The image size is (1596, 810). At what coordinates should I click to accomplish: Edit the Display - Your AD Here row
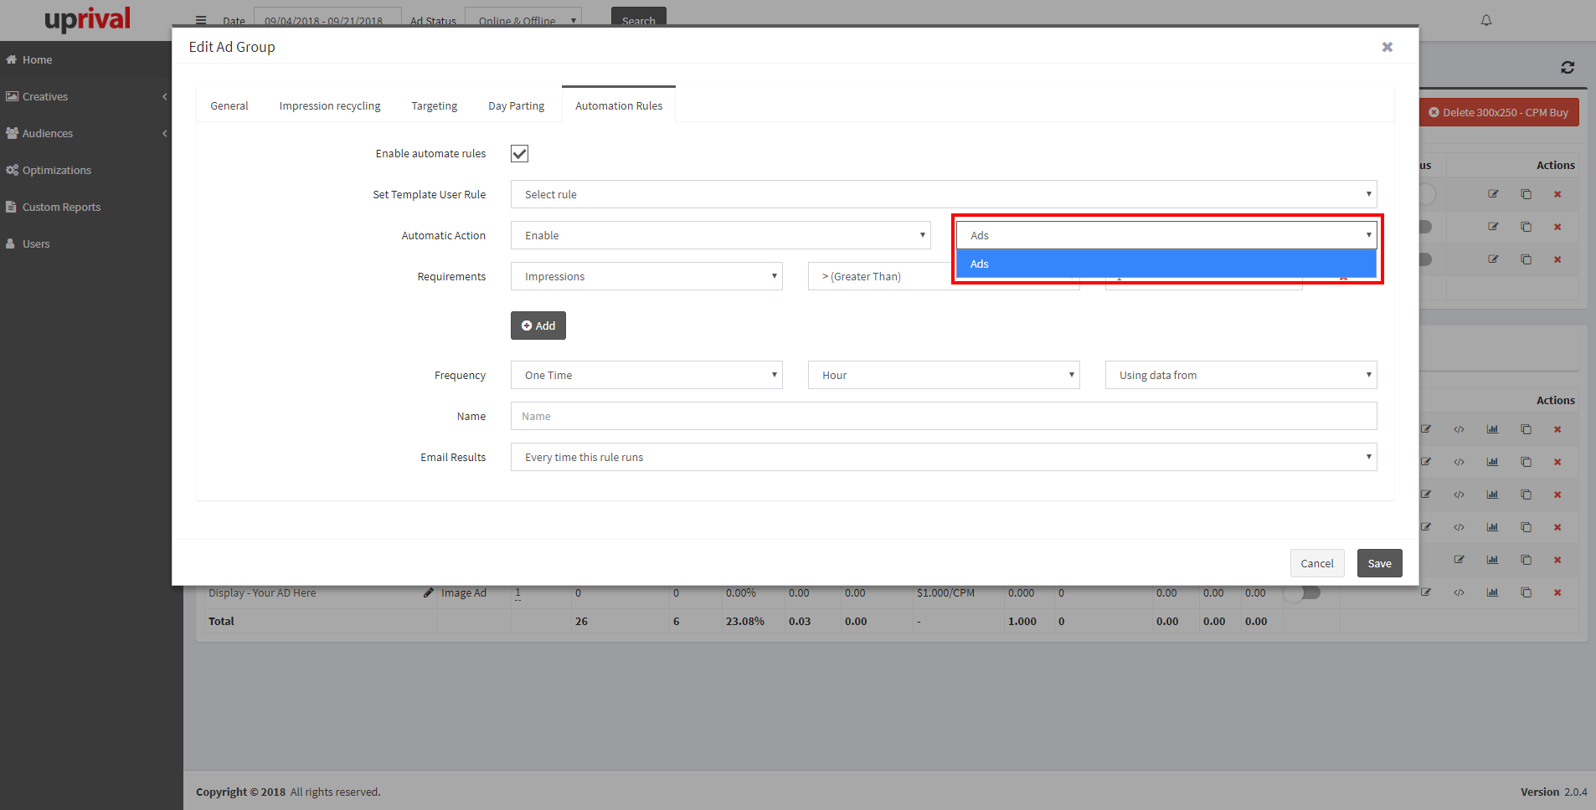tap(1426, 592)
